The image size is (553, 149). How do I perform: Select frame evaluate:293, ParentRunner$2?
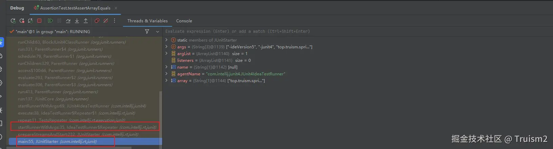tap(85, 78)
